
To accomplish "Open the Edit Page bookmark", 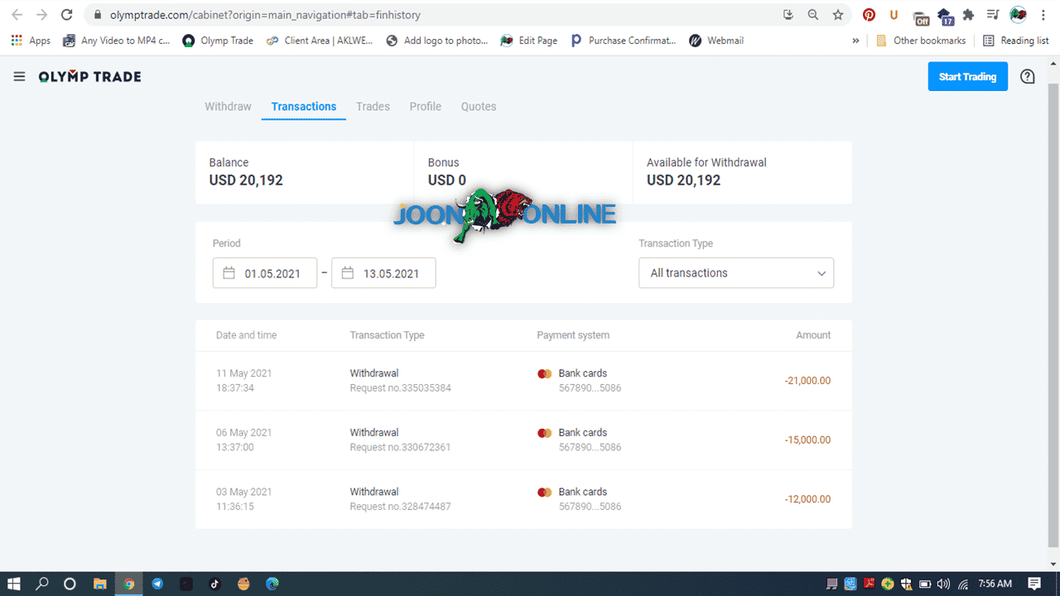I will pos(529,41).
